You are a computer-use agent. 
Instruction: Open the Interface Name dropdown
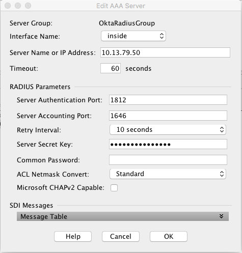click(x=133, y=36)
